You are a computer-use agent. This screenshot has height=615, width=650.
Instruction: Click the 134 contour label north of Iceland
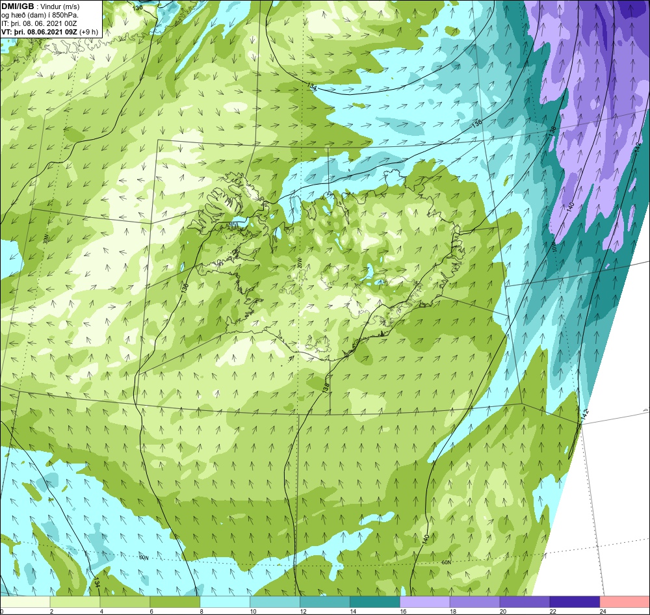pos(312,86)
